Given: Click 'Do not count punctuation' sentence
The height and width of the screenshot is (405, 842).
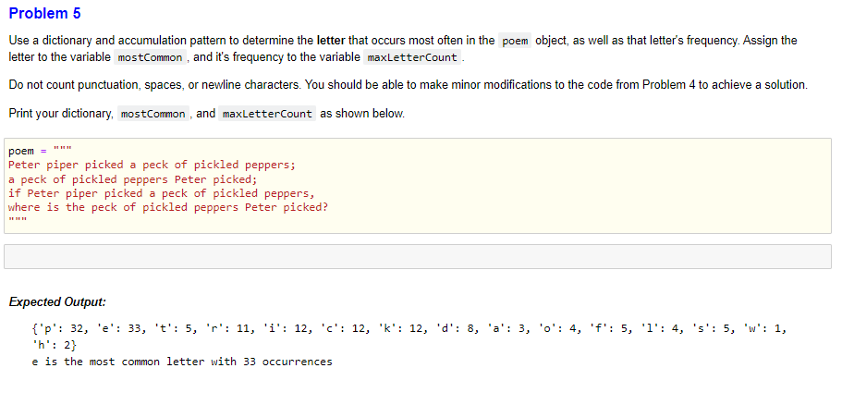Looking at the screenshot, I should [155, 85].
